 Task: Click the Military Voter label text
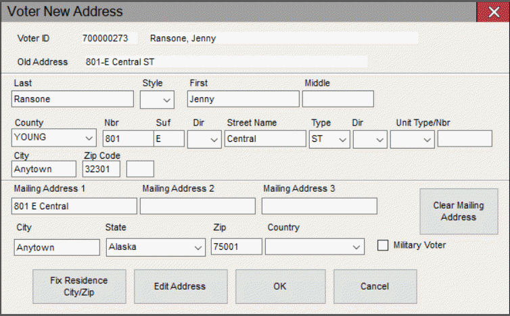click(419, 245)
